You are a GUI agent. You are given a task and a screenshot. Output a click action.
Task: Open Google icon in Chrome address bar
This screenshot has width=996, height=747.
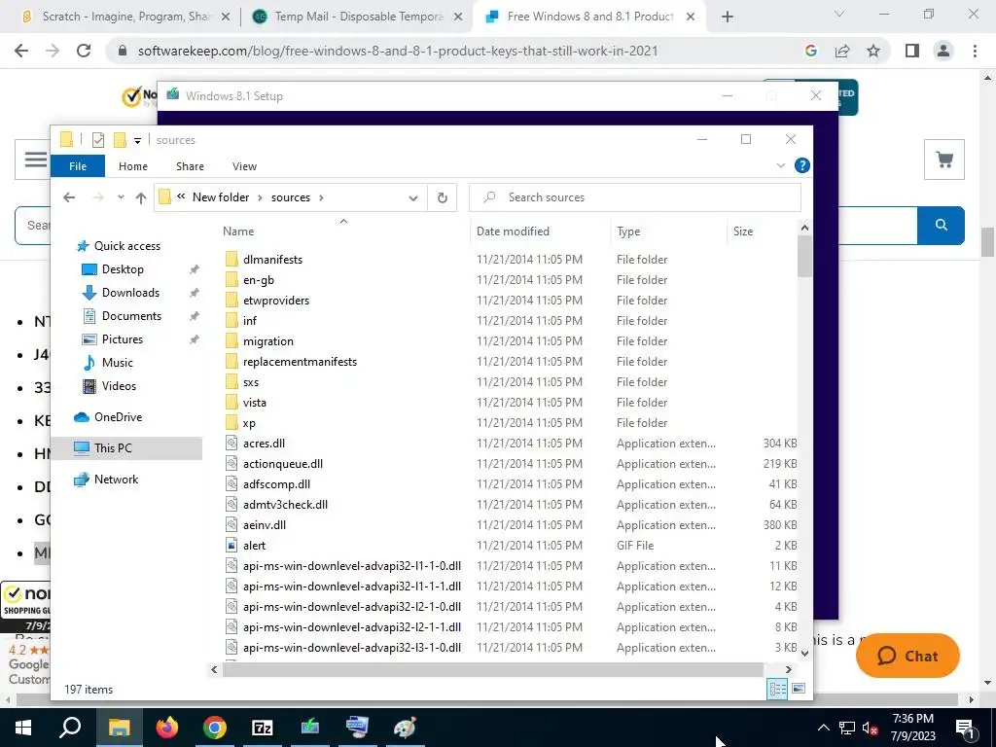[810, 51]
